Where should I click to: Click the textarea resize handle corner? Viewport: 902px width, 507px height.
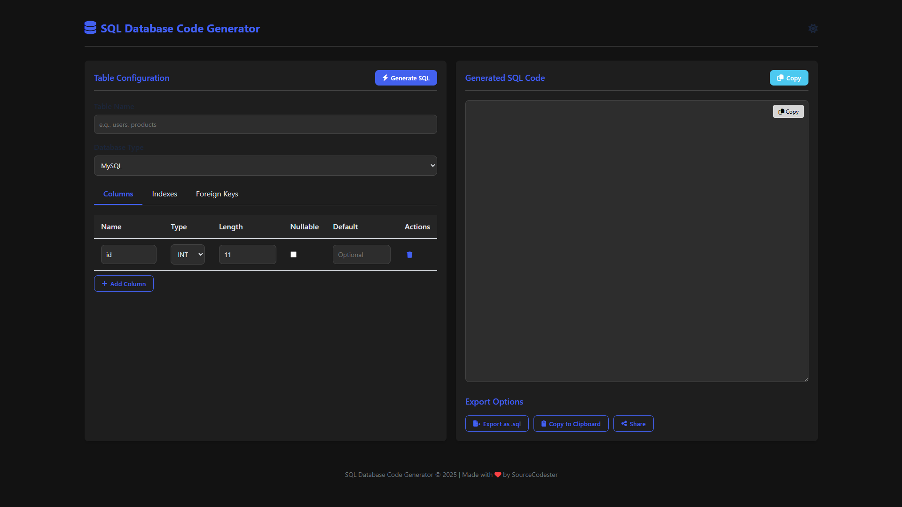coord(806,379)
